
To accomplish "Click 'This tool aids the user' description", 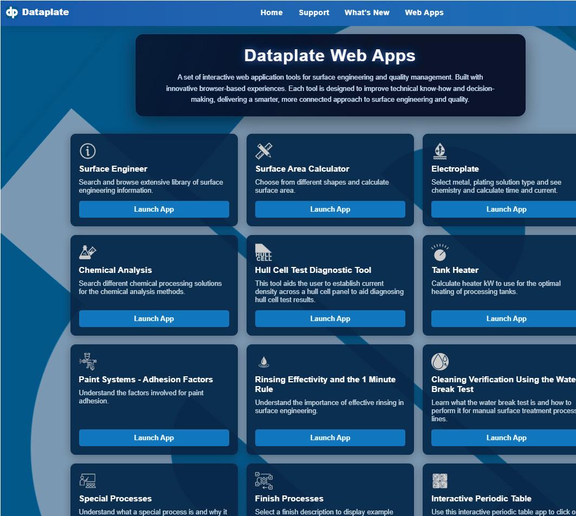I will tap(329, 291).
